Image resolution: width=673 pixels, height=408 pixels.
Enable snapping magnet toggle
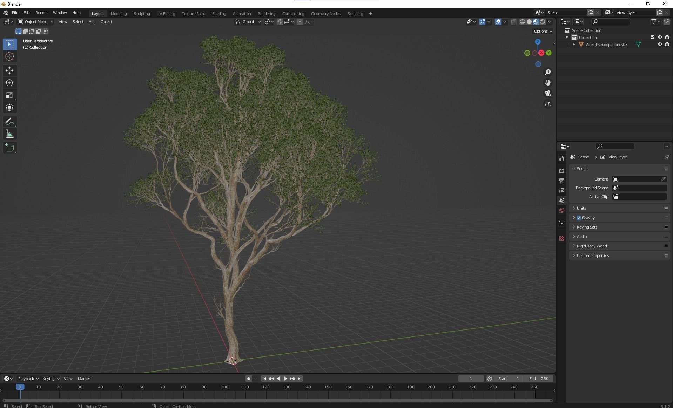pos(280,22)
